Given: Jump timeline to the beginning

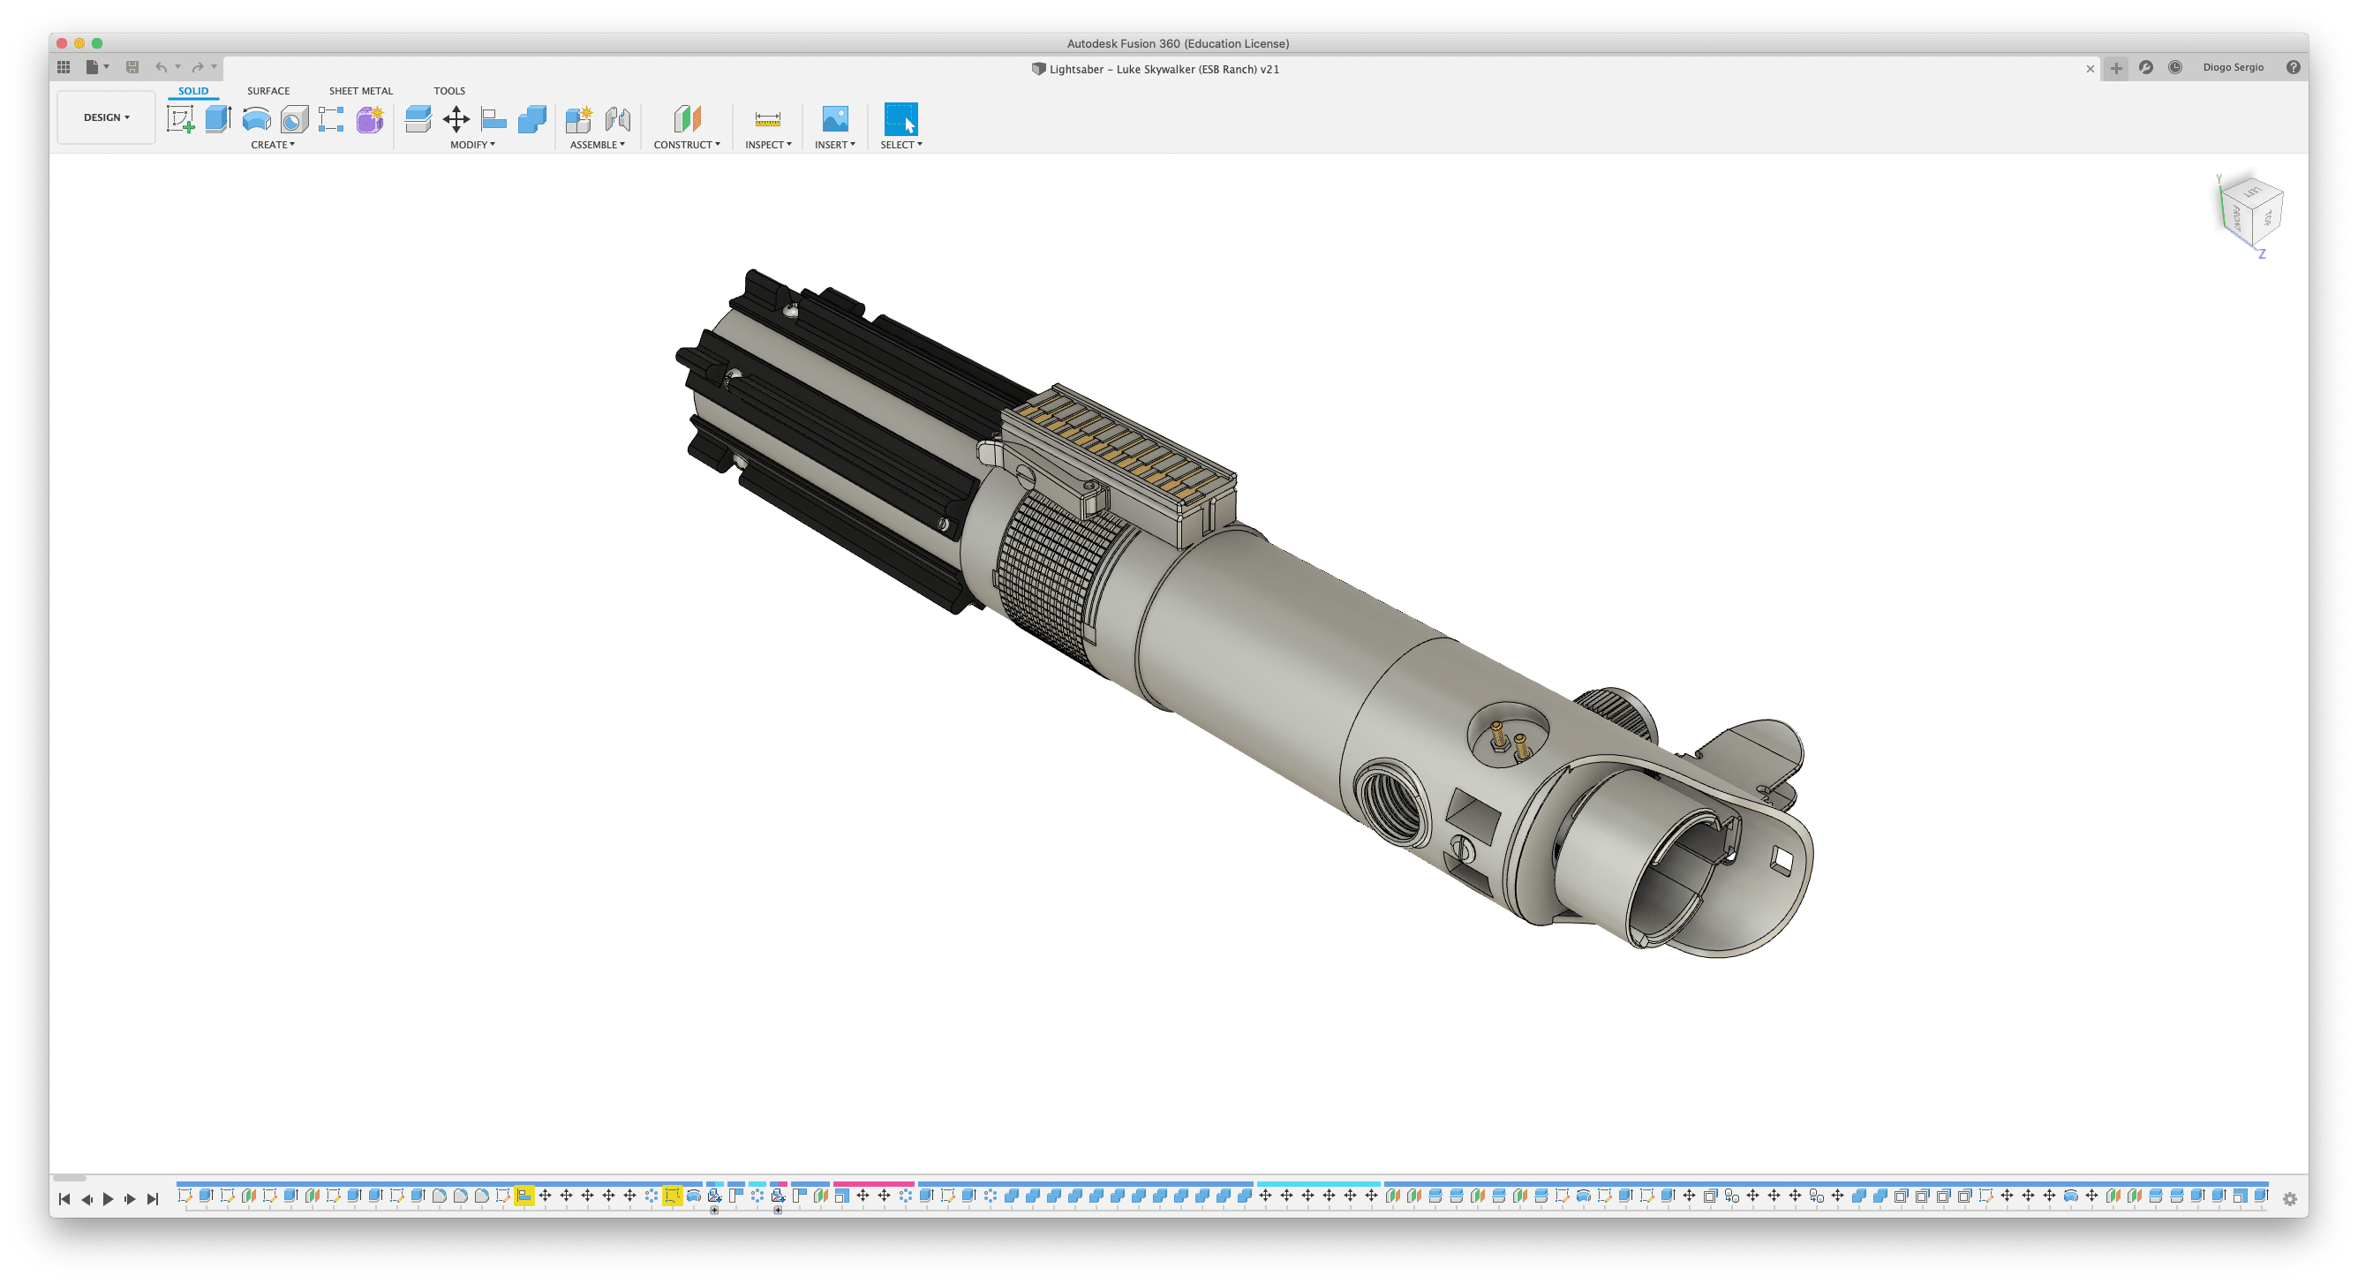Looking at the screenshot, I should pyautogui.click(x=64, y=1199).
